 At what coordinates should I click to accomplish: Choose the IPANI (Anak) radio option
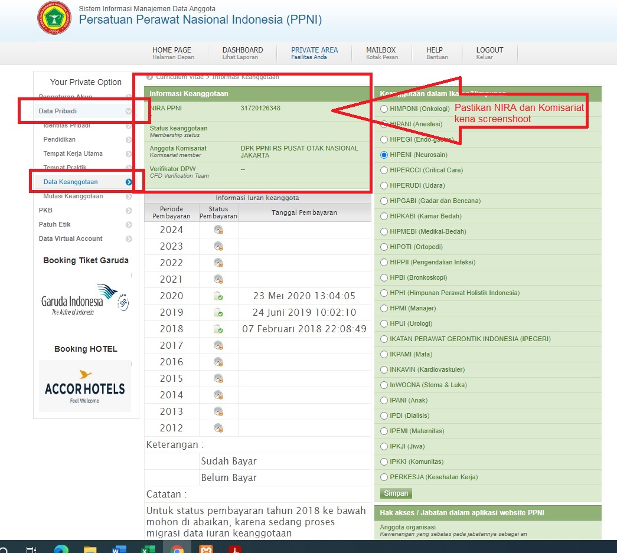(x=384, y=401)
